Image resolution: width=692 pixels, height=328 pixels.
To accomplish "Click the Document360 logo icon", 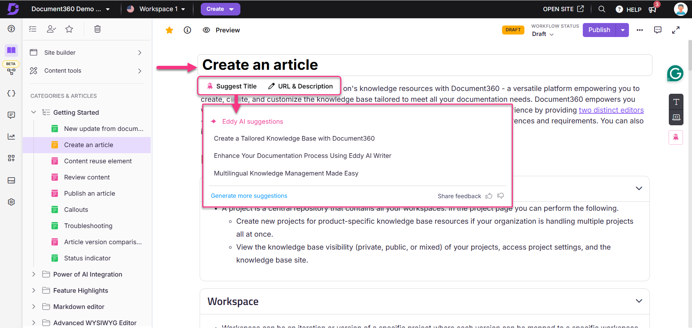I will [x=13, y=9].
